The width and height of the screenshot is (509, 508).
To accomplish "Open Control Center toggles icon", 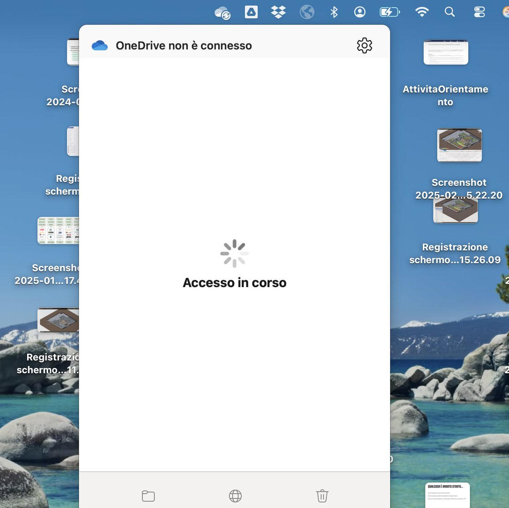I will click(479, 12).
